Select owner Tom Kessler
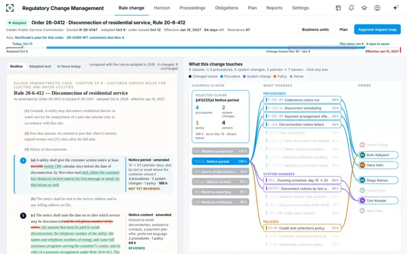This screenshot has height=254, width=407. (378, 201)
